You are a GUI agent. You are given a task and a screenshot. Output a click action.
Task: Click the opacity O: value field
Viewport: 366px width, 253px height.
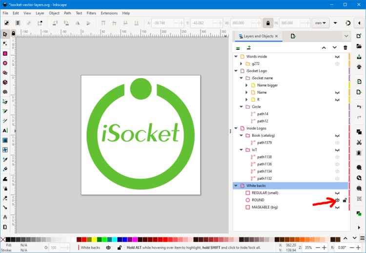click(x=54, y=248)
